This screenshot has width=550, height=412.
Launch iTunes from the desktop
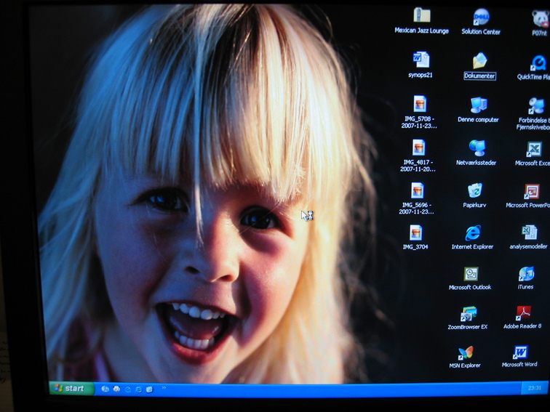[525, 274]
